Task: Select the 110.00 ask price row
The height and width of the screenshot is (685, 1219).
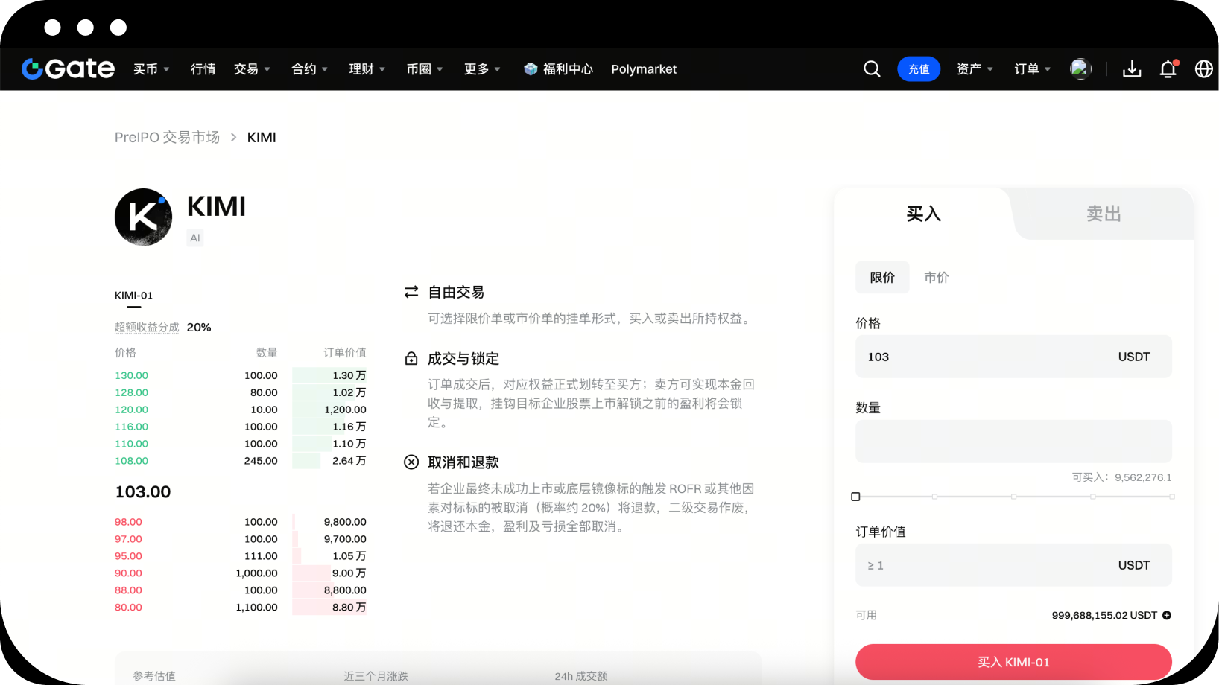Action: (x=241, y=444)
